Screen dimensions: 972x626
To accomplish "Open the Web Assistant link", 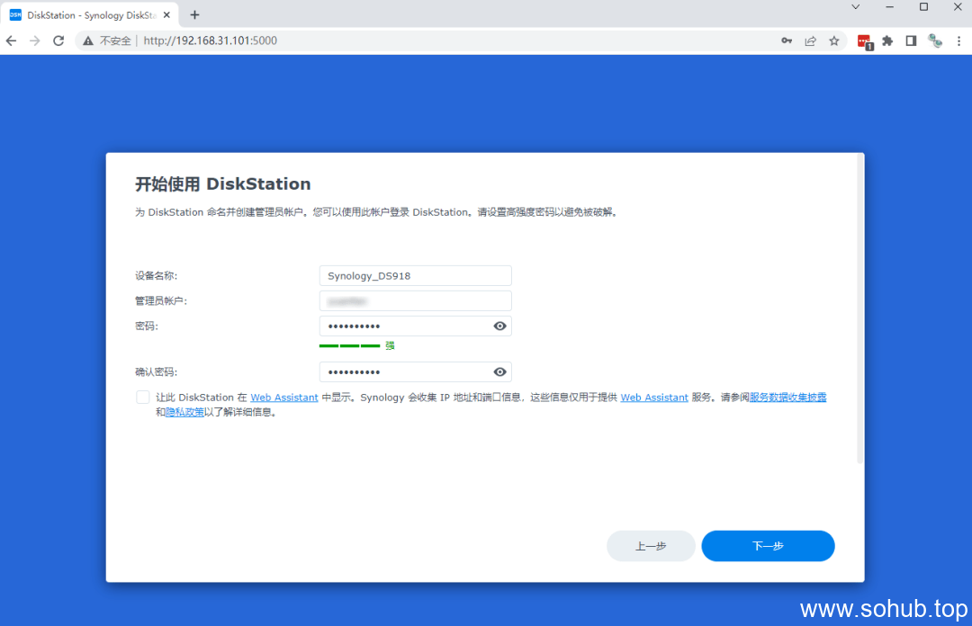I will pos(283,397).
